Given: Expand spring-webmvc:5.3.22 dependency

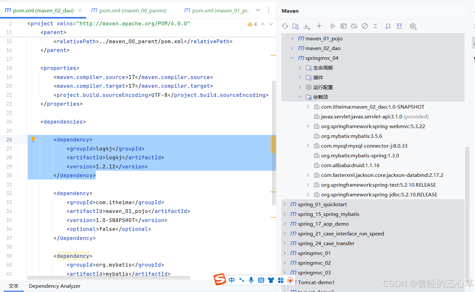Looking at the screenshot, I should (x=308, y=126).
